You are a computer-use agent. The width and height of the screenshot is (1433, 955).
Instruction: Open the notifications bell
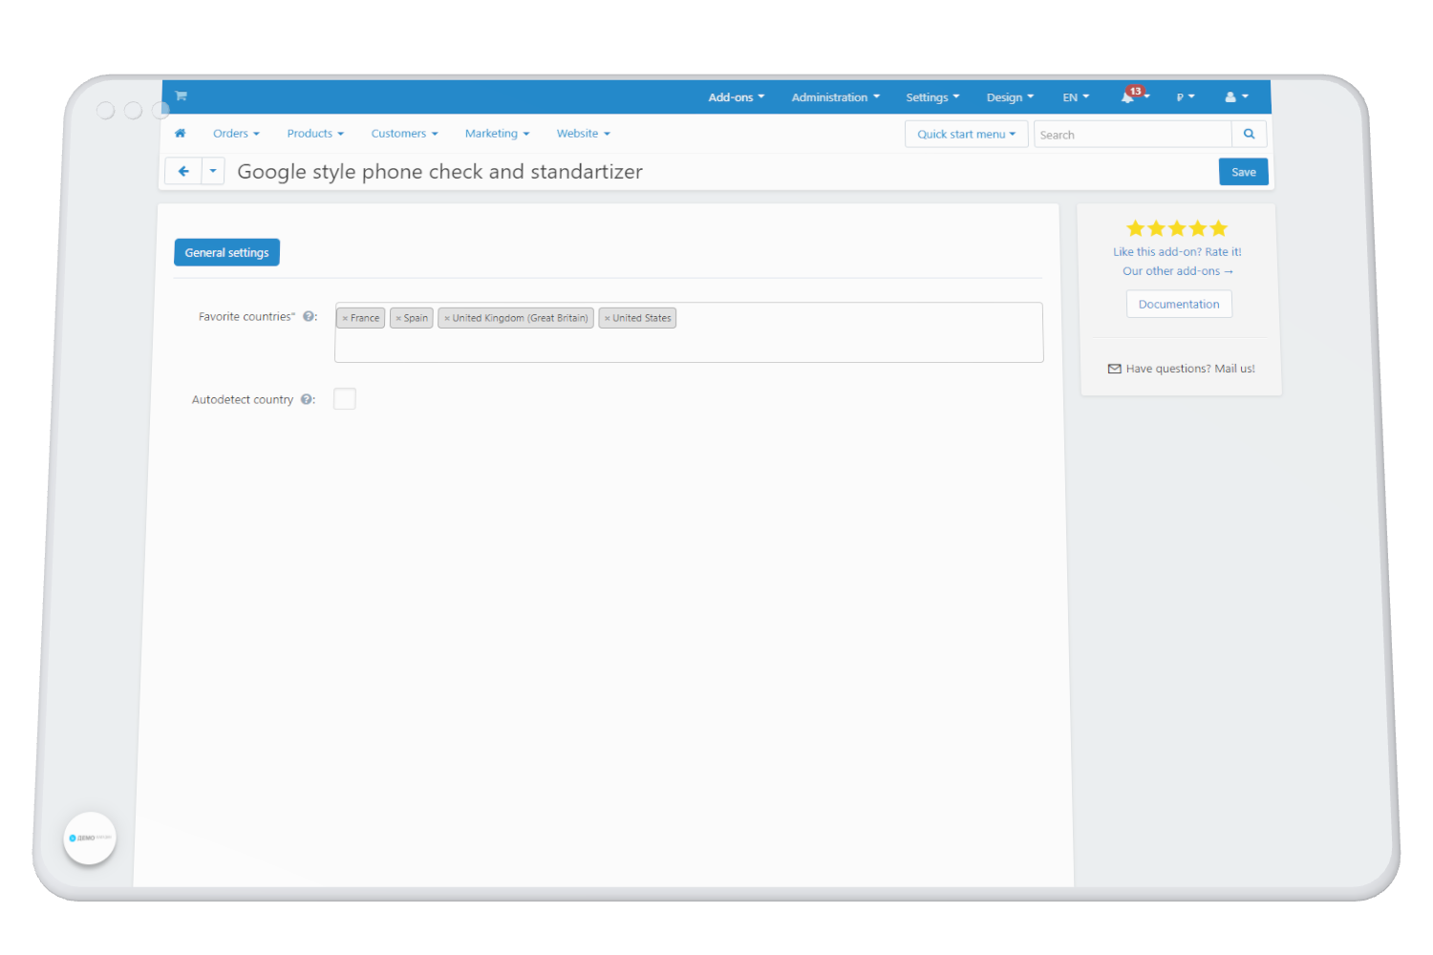pyautogui.click(x=1128, y=97)
